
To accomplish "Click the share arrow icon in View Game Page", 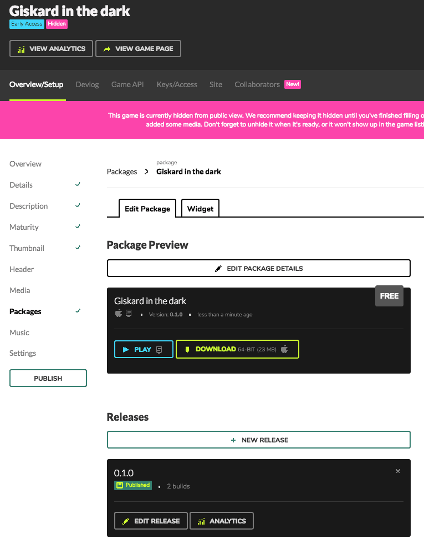I will point(107,49).
